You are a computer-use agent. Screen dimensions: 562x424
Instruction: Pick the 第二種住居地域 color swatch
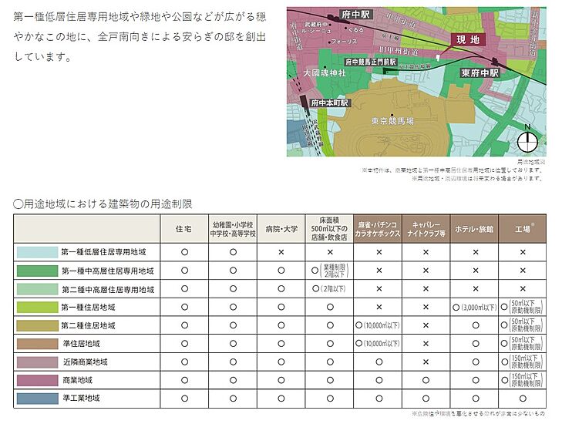pos(35,325)
